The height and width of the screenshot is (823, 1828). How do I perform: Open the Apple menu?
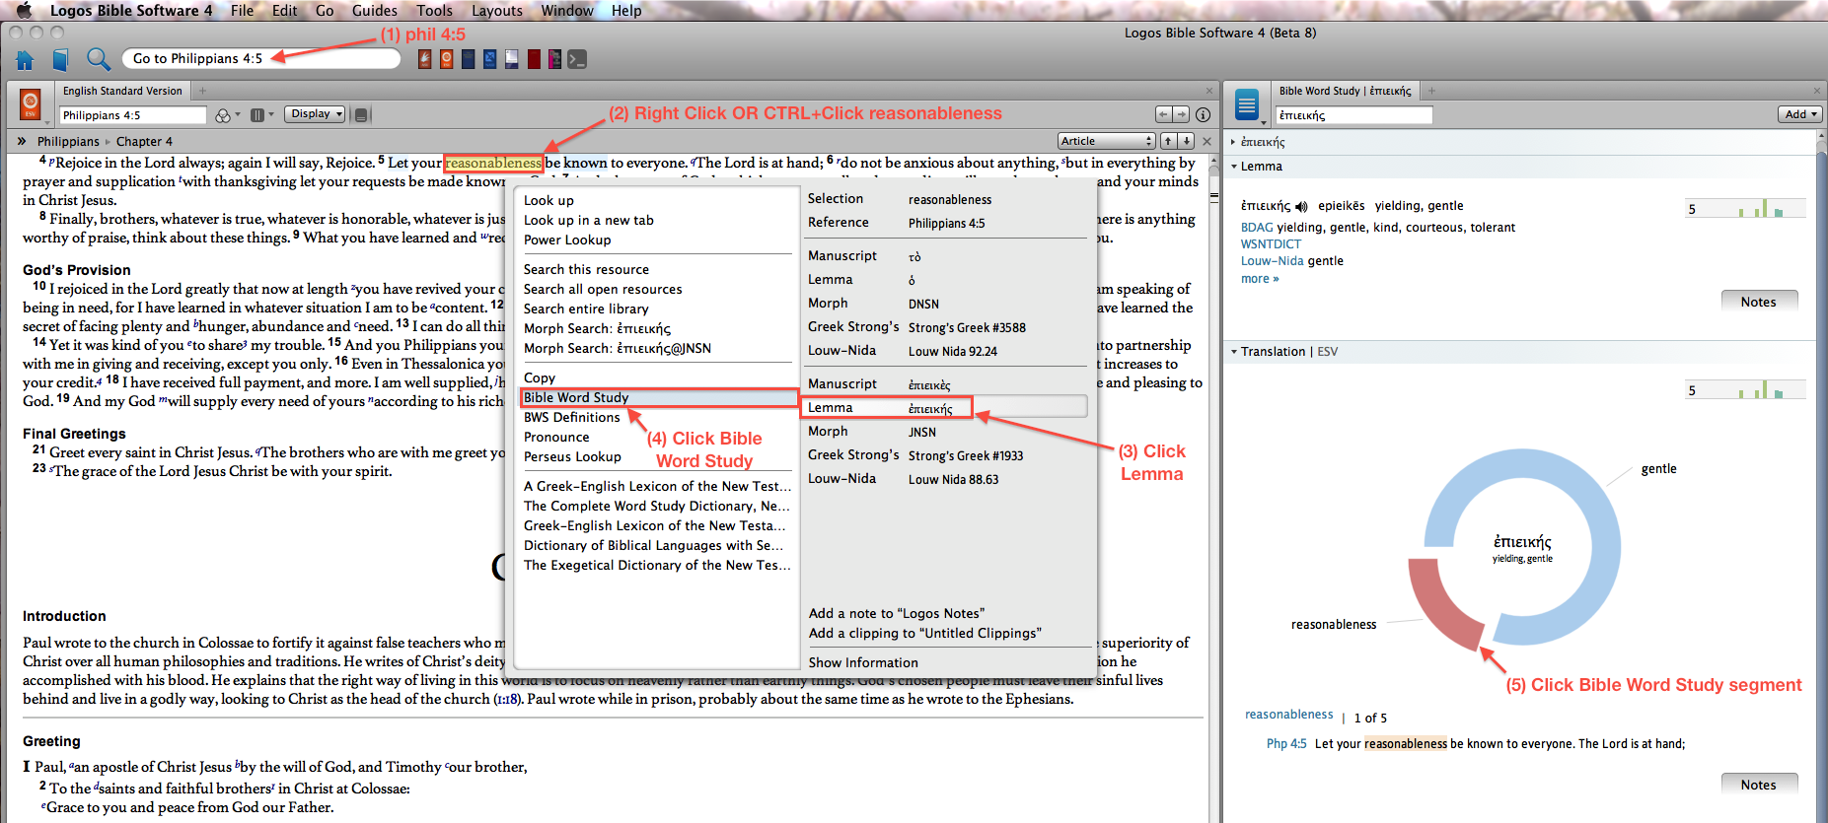click(24, 10)
